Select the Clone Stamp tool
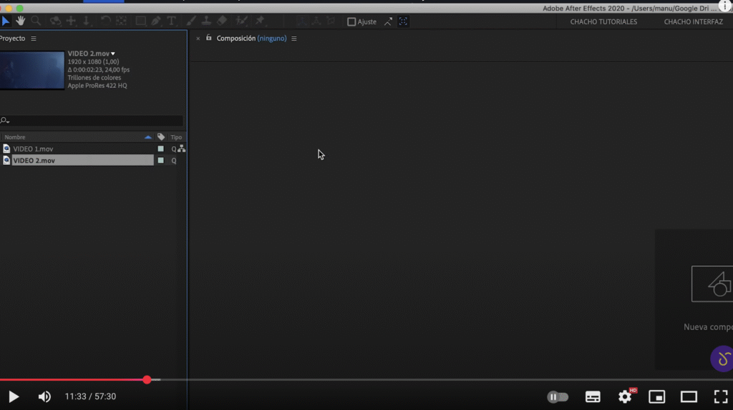This screenshot has width=733, height=410. point(206,21)
